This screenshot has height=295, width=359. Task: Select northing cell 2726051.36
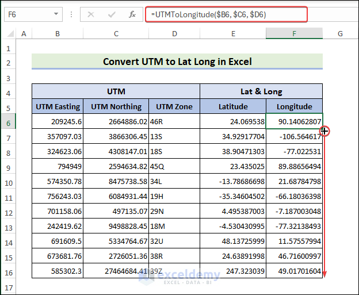[116, 256]
